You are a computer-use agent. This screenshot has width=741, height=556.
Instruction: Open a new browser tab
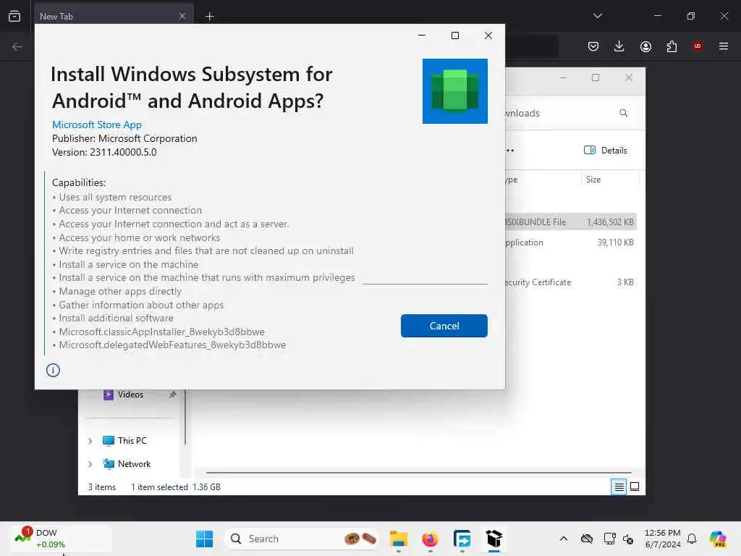tap(210, 17)
